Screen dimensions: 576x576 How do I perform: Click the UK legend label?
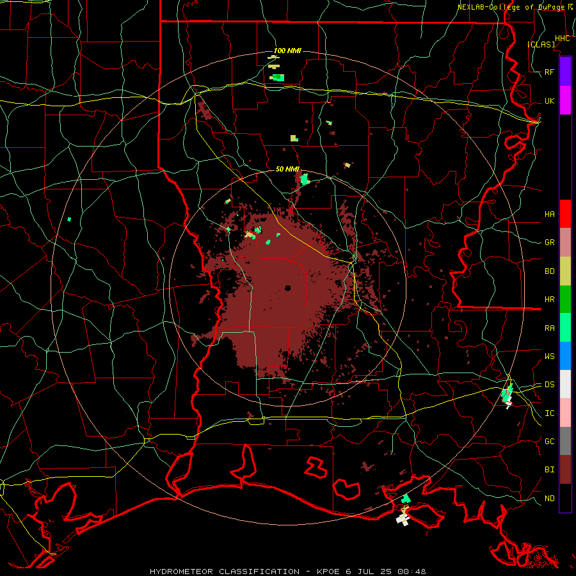(x=549, y=100)
